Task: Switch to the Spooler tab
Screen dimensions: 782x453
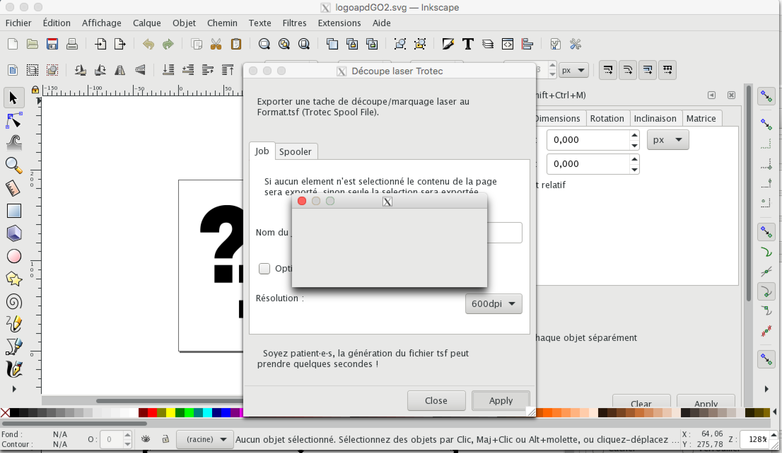Action: (x=296, y=152)
